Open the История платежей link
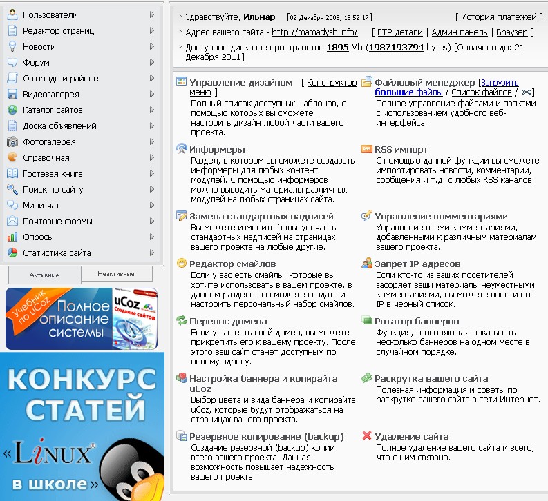This screenshot has height=501, width=548. coord(498,17)
